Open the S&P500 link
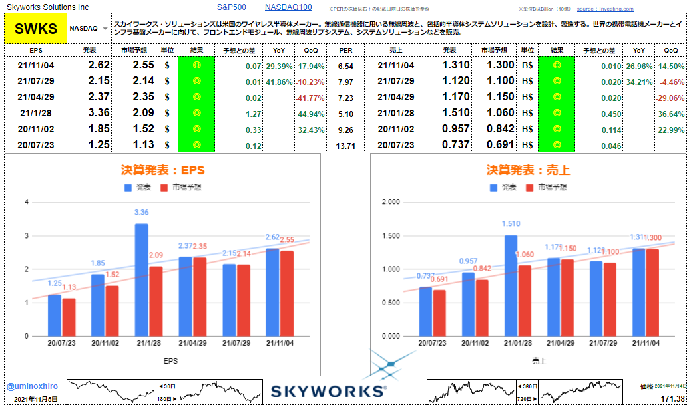 pyautogui.click(x=232, y=7)
